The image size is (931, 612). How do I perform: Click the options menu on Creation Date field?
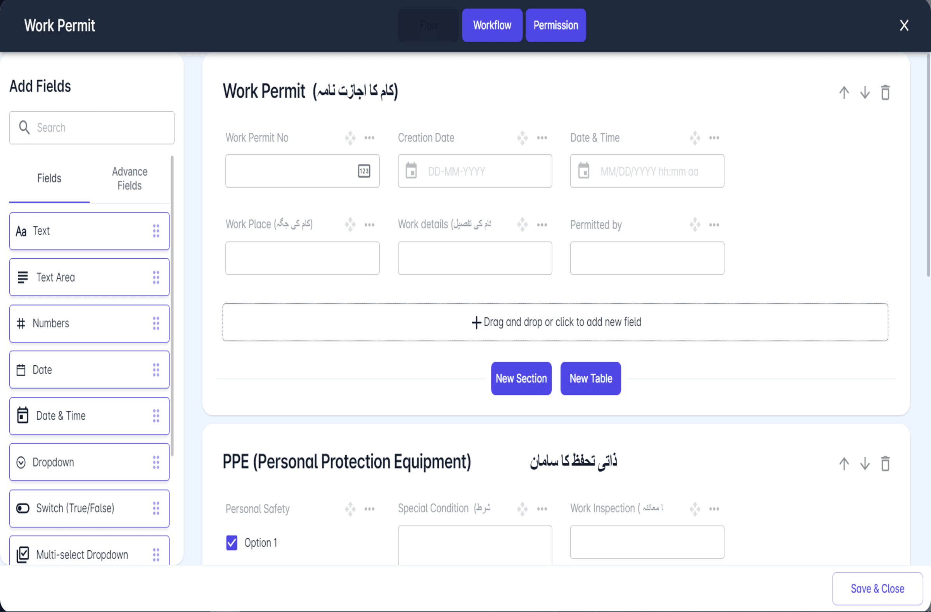542,137
